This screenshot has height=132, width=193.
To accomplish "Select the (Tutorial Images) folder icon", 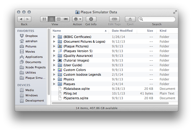I will click(60, 60).
